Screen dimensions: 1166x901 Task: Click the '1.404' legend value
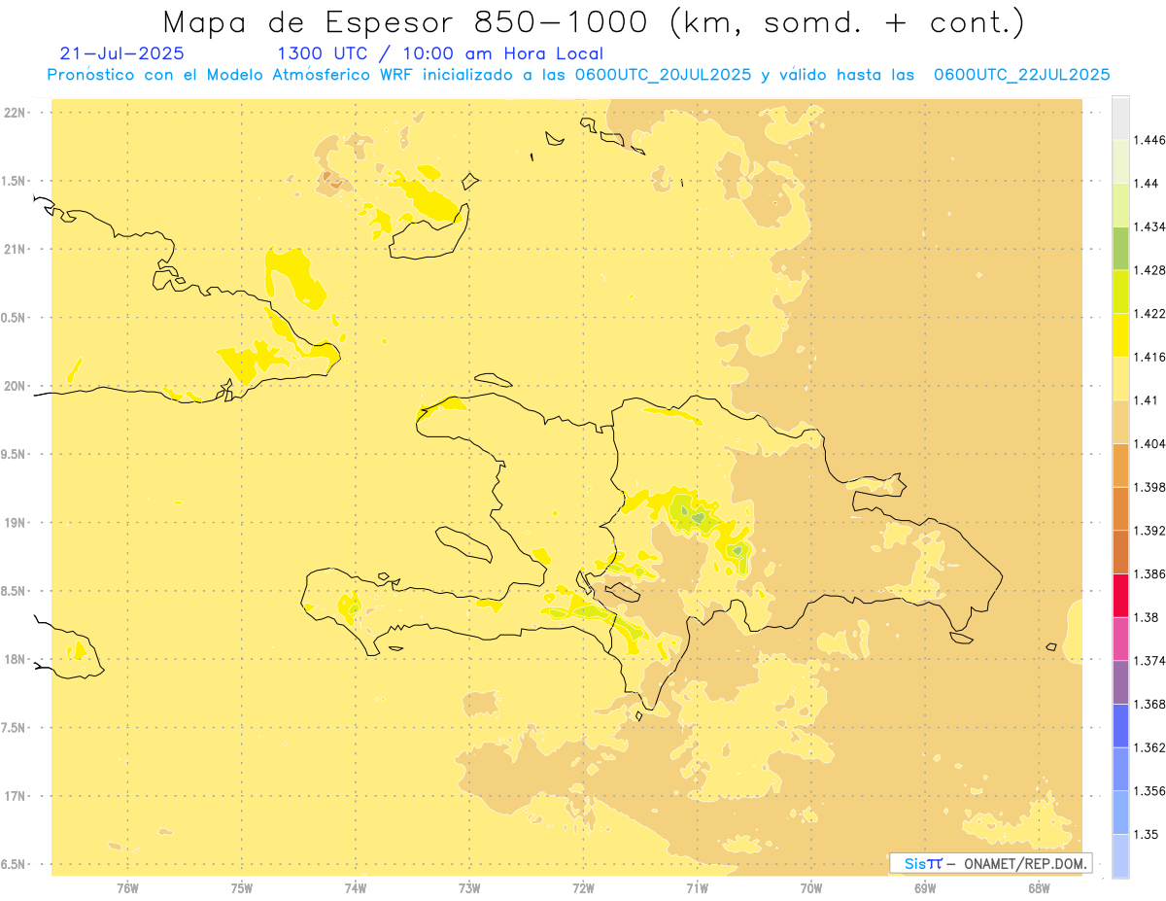pos(1149,443)
